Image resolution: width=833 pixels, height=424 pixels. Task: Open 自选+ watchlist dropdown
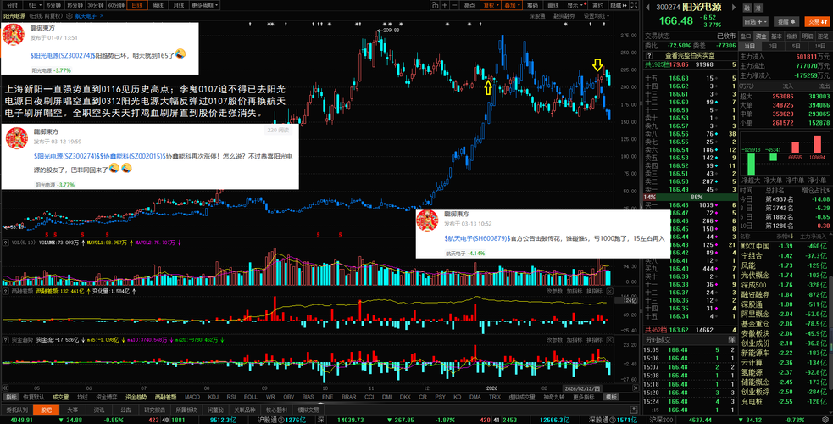[x=755, y=22]
